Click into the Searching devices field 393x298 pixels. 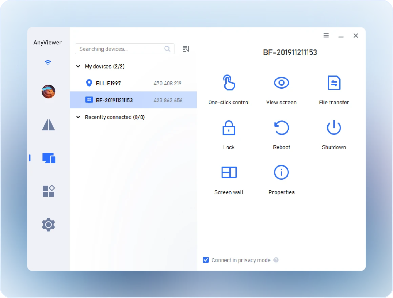(x=125, y=49)
